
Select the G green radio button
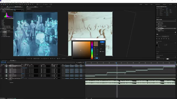coord(94,54)
